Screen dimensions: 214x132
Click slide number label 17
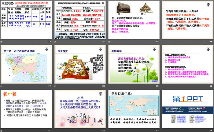(x=50, y=86)
